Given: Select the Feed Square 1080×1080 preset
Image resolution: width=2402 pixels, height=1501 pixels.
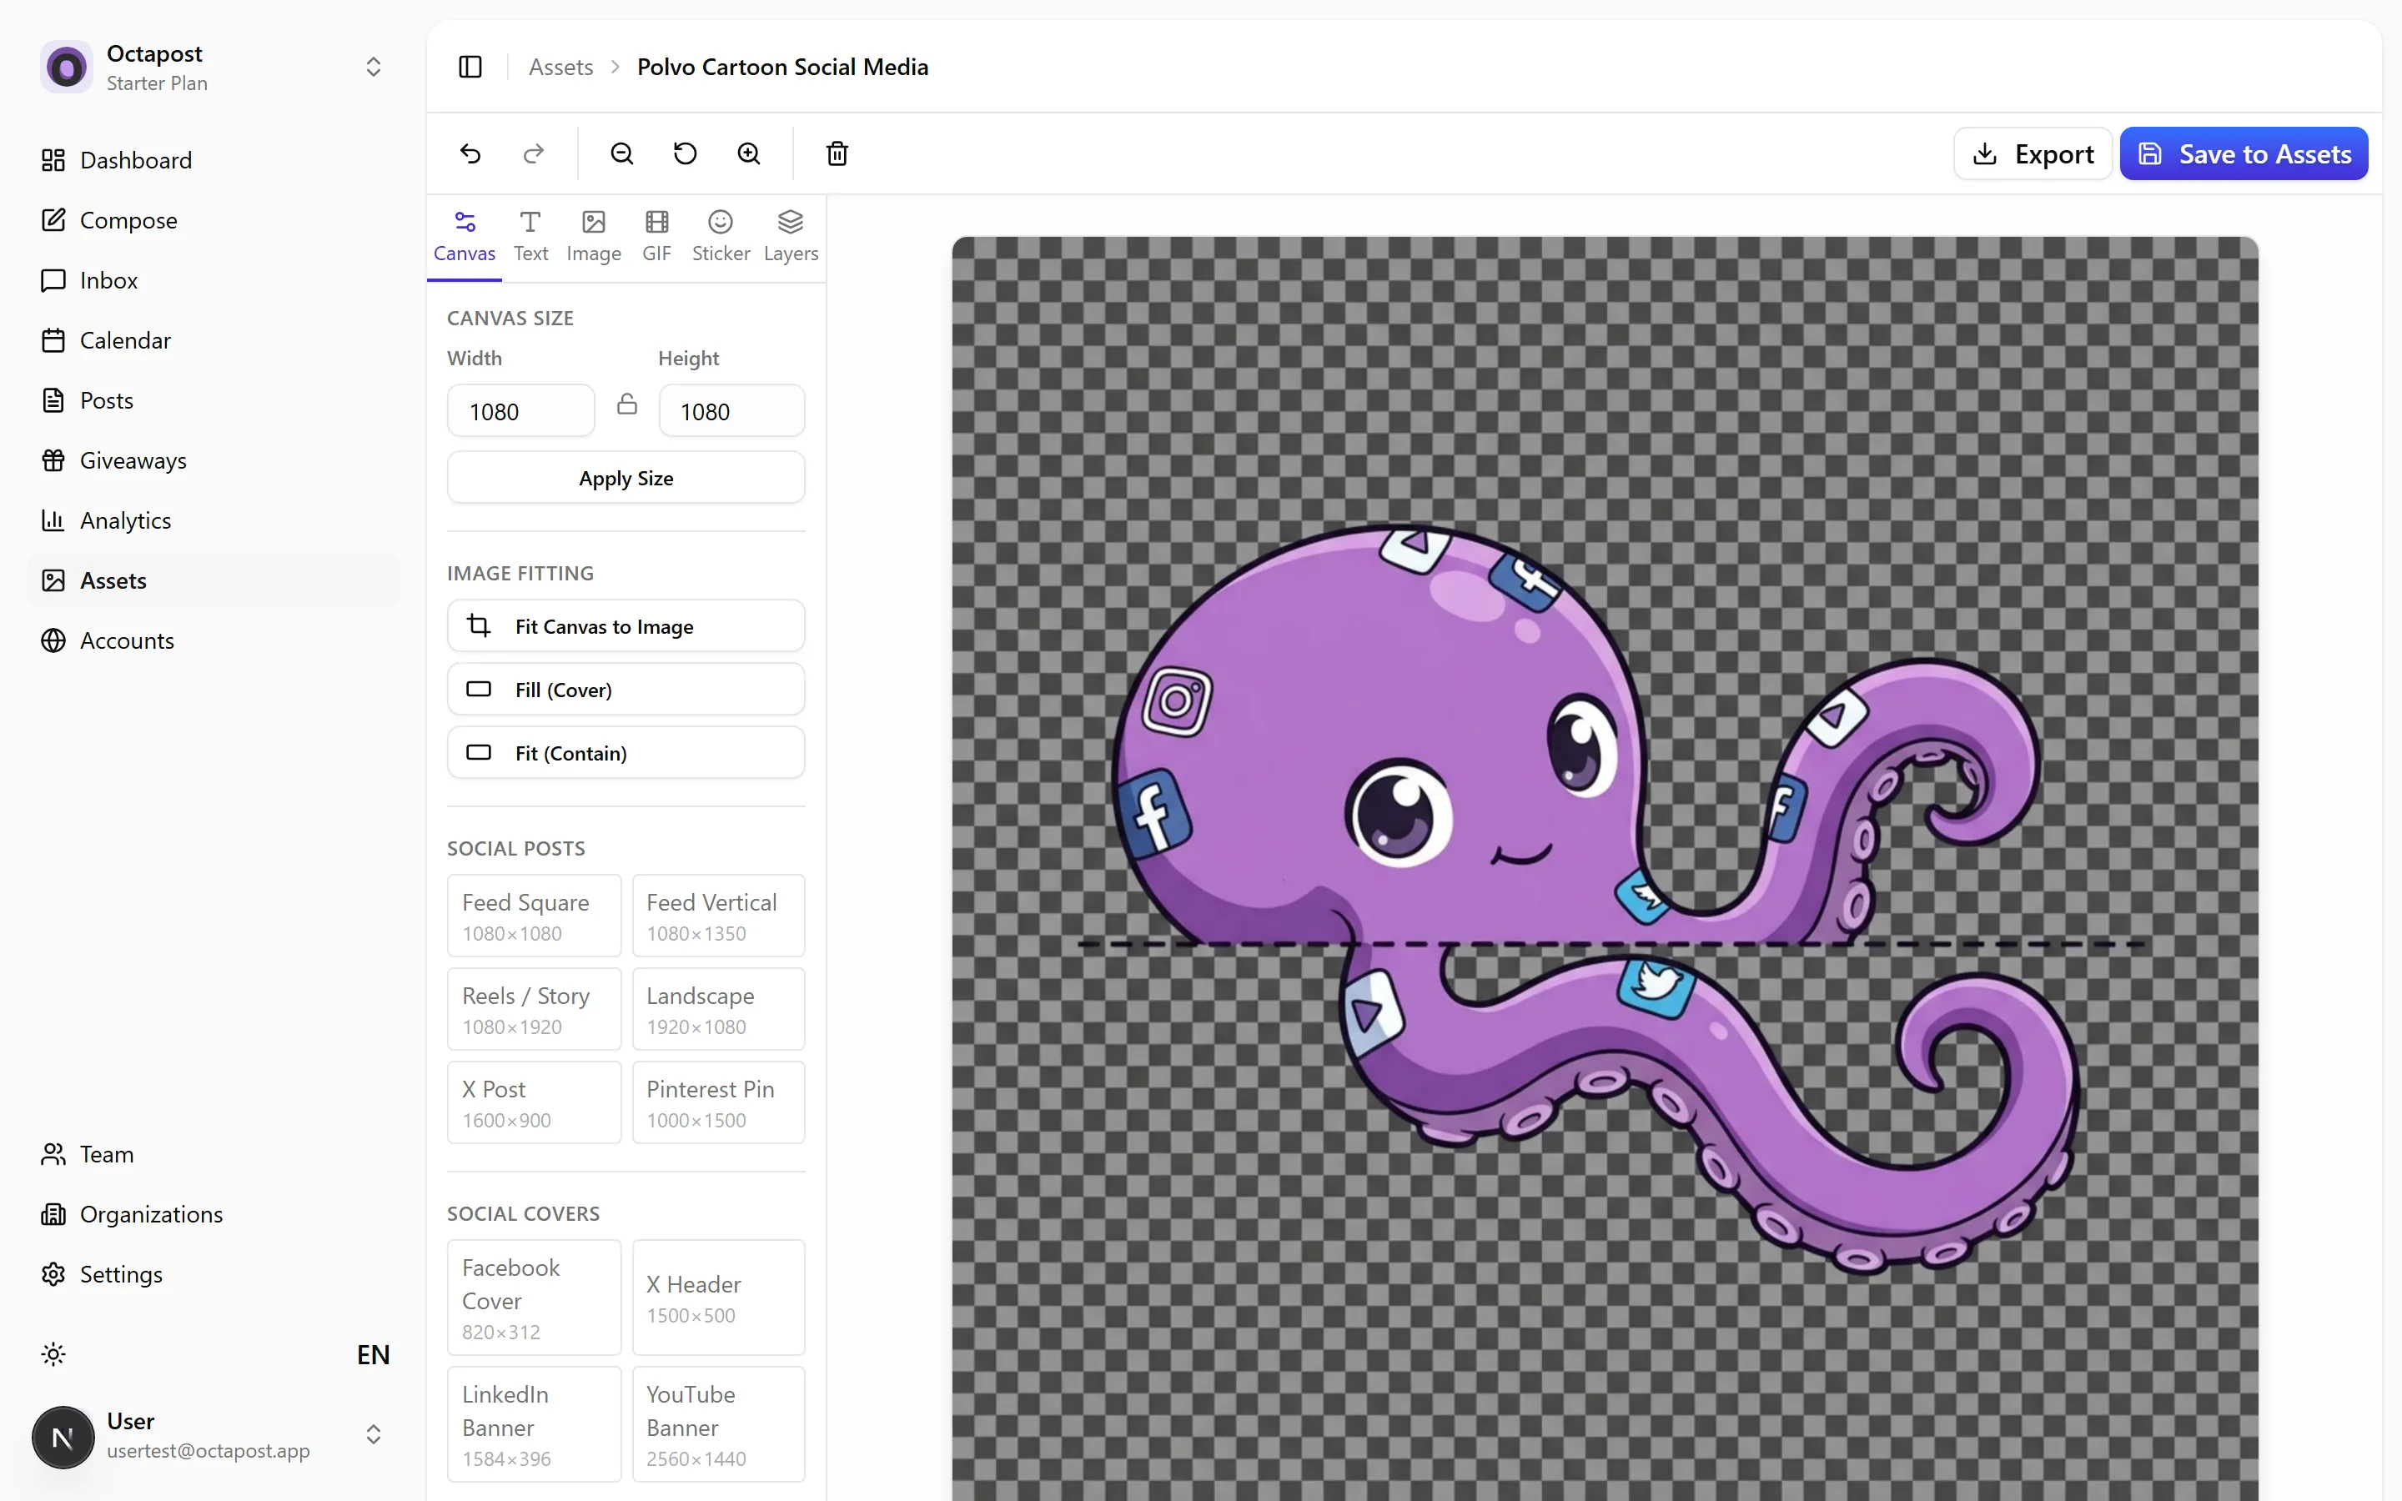Looking at the screenshot, I should [534, 916].
